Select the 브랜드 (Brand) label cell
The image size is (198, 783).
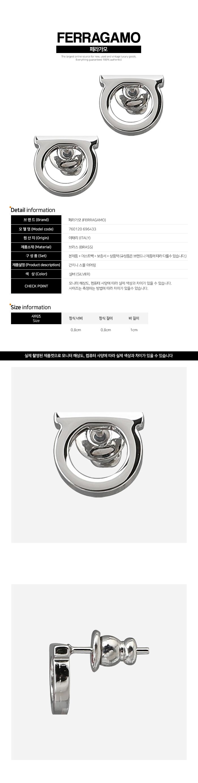coord(36,220)
